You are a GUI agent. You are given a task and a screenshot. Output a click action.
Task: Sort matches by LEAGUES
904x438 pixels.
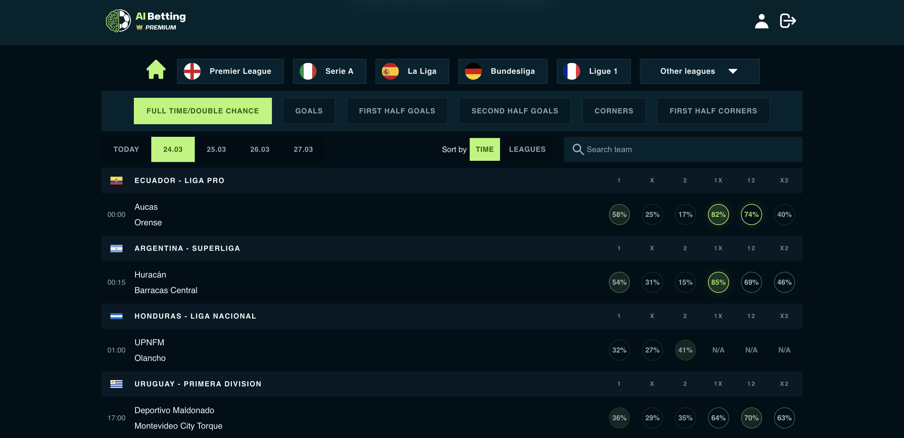(x=527, y=149)
